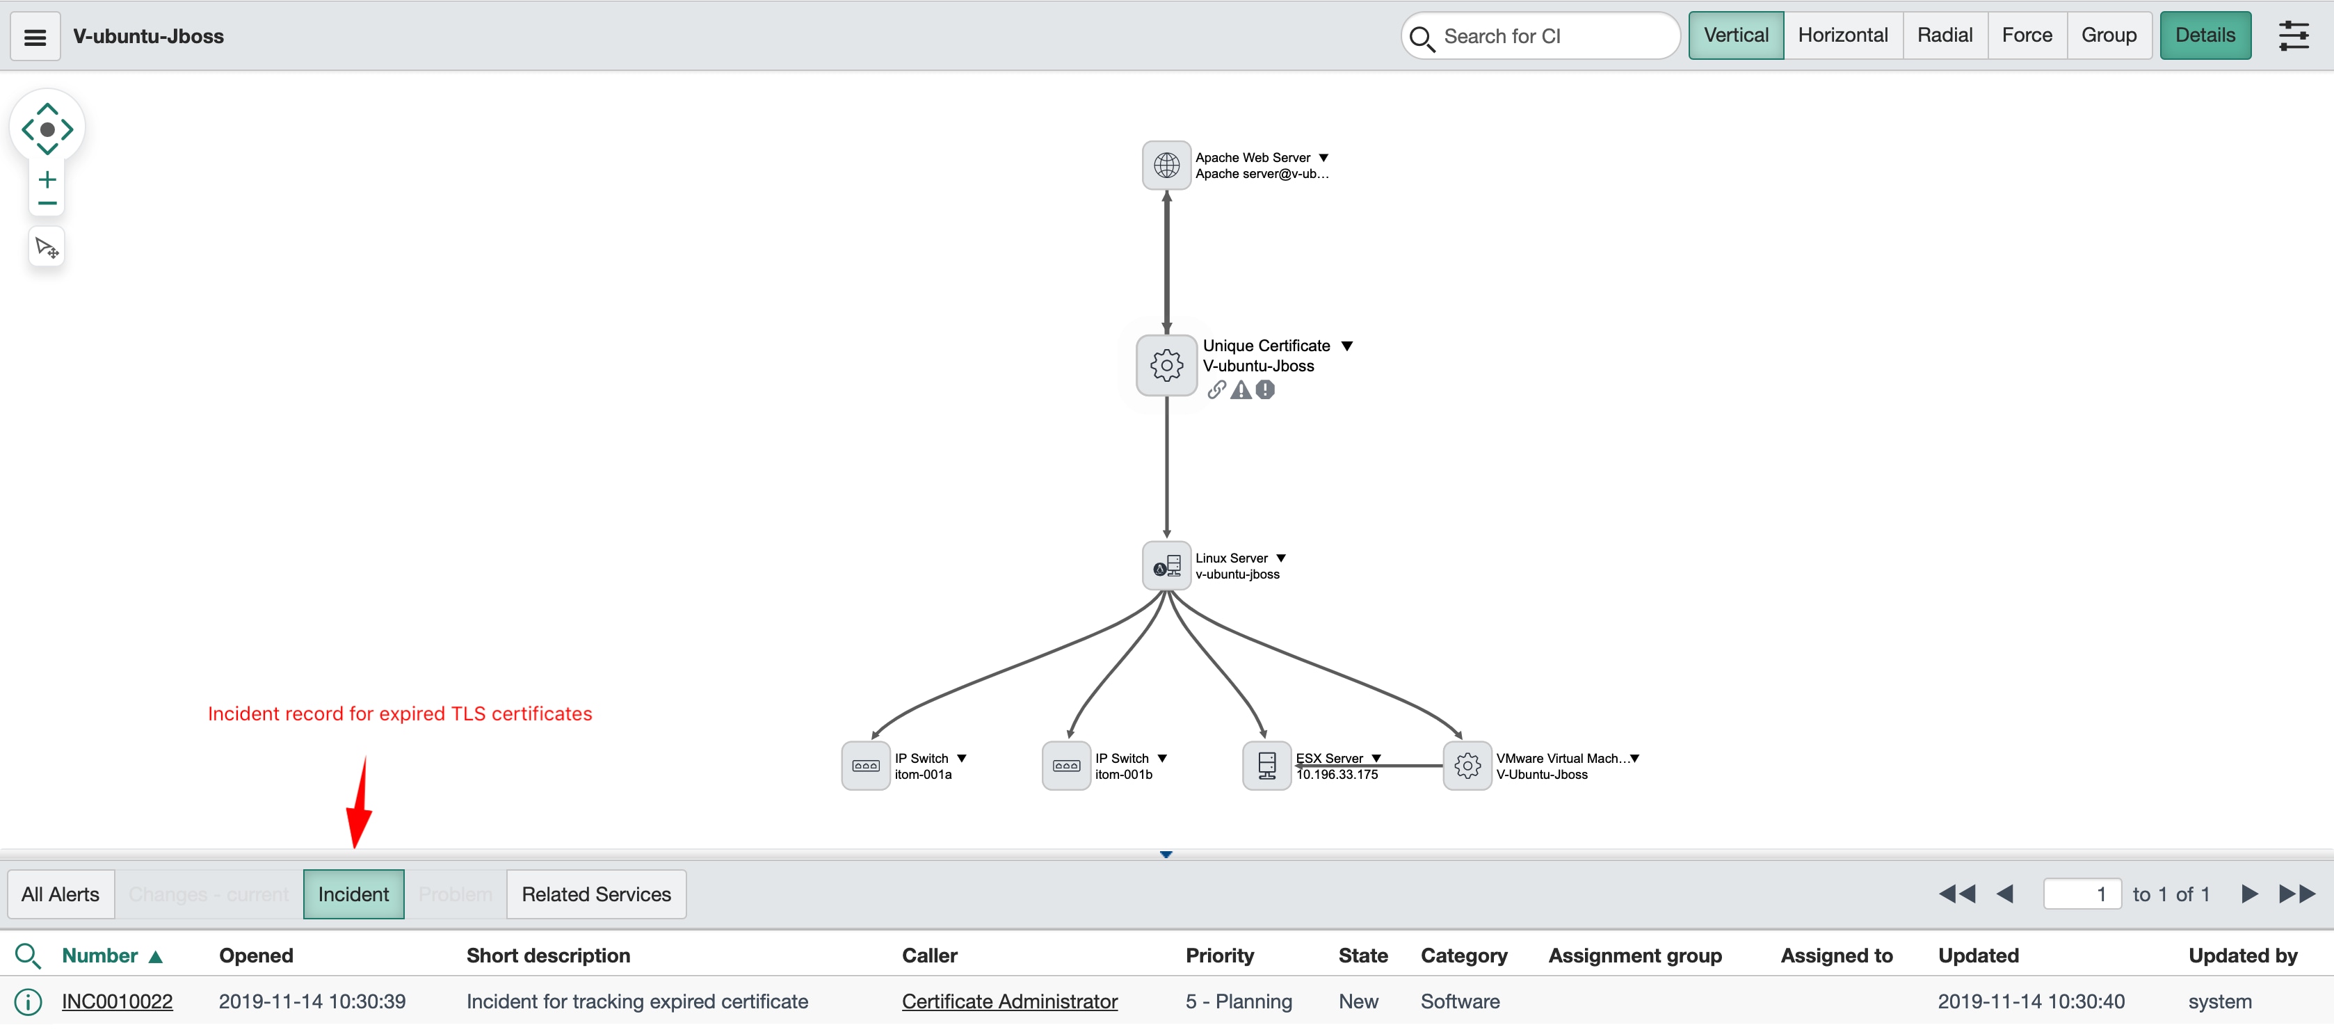This screenshot has height=1032, width=2334.
Task: Click the pan compass control on the map
Action: [x=46, y=129]
